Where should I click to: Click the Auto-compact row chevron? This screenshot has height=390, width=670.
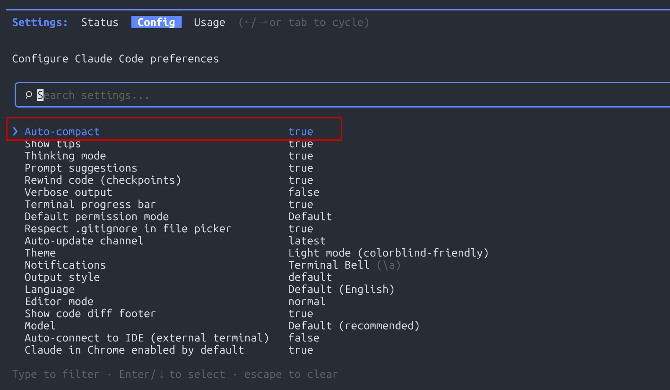click(15, 131)
